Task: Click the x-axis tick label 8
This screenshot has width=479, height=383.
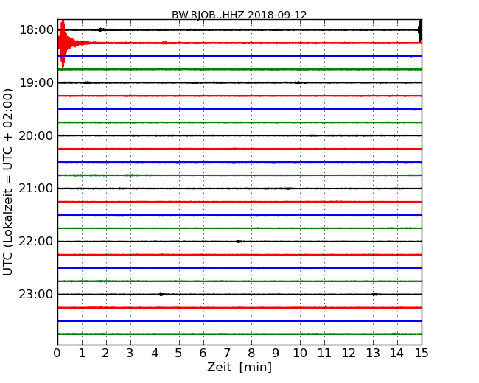Action: [x=251, y=354]
